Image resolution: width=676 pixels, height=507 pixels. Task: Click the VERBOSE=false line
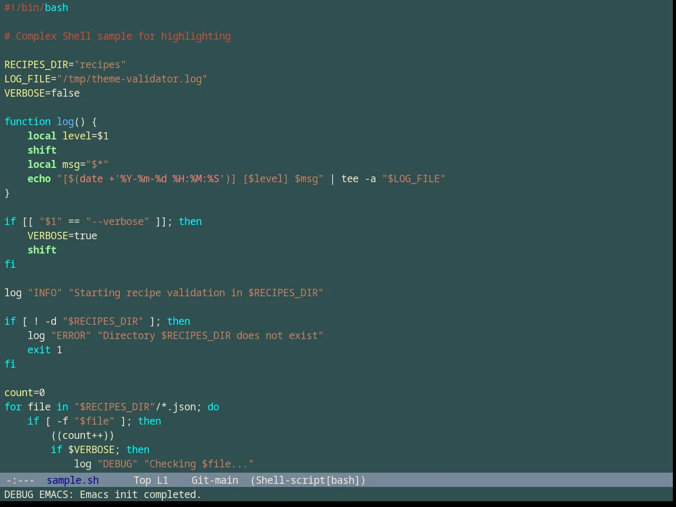tap(42, 93)
